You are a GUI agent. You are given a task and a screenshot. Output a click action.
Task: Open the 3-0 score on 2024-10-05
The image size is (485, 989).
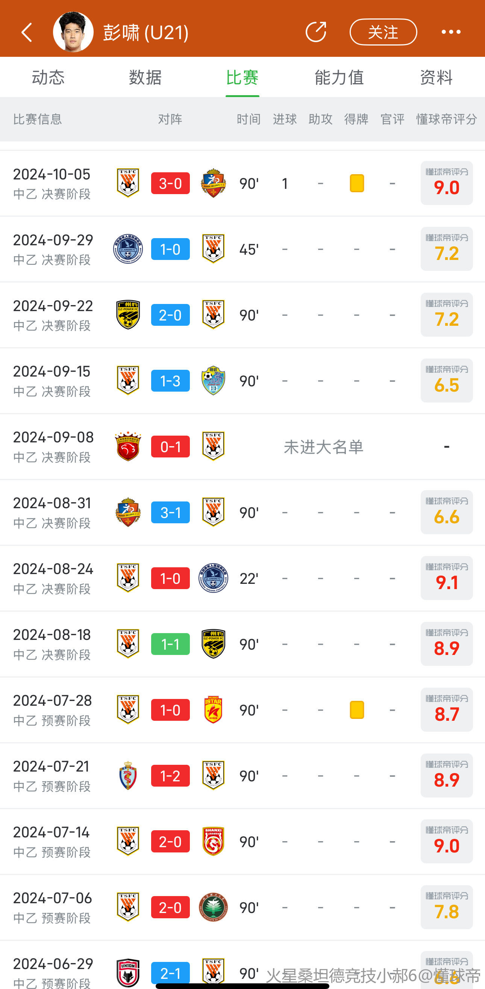(x=170, y=183)
